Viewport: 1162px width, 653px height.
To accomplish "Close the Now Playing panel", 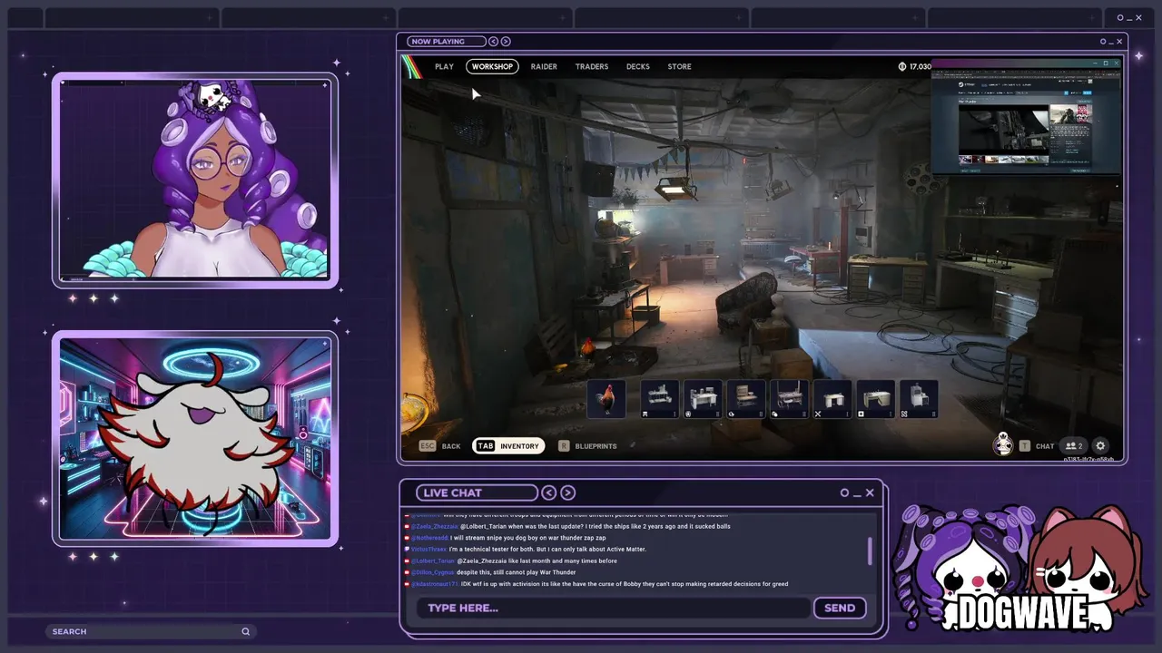I will point(1119,42).
